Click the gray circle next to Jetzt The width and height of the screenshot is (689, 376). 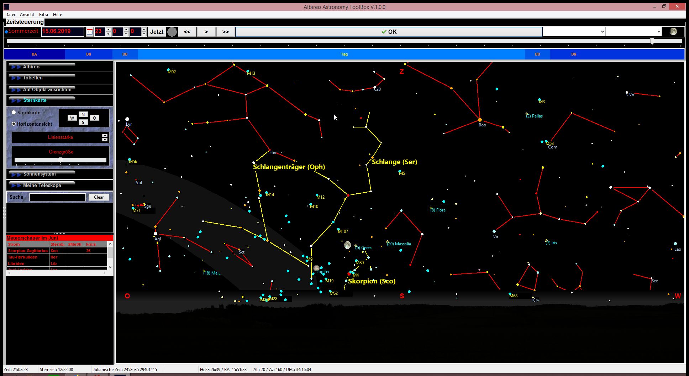tap(172, 32)
